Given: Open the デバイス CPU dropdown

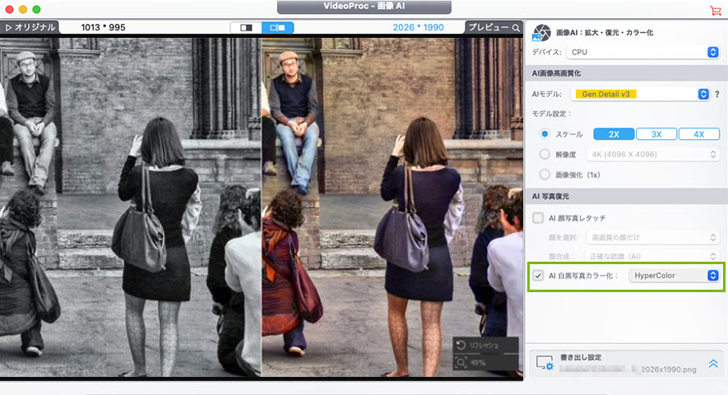Looking at the screenshot, I should pos(642,52).
